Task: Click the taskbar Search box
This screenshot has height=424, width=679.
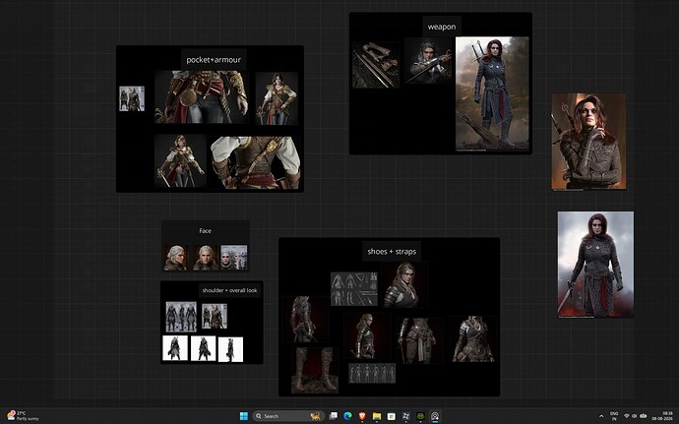Action: coord(288,416)
